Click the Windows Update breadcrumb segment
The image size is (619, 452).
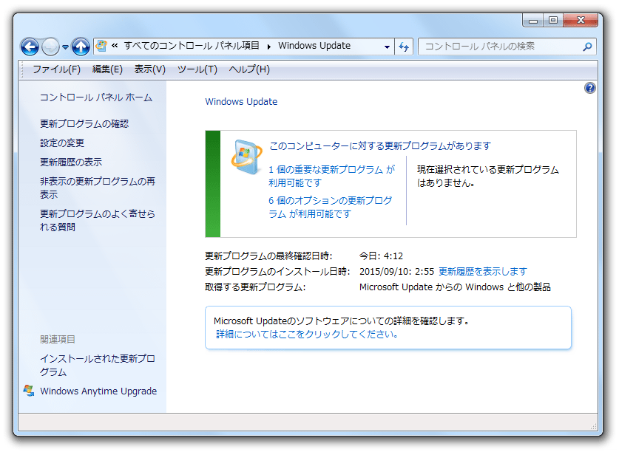pyautogui.click(x=314, y=46)
